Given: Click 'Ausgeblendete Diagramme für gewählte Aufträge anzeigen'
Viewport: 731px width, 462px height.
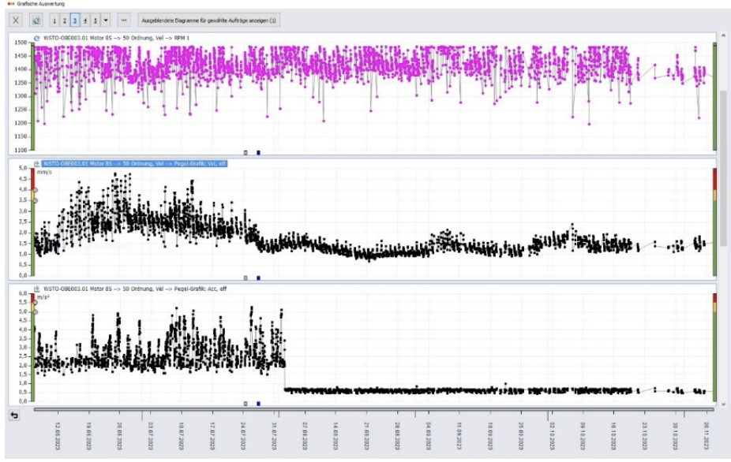Looking at the screenshot, I should (208, 20).
